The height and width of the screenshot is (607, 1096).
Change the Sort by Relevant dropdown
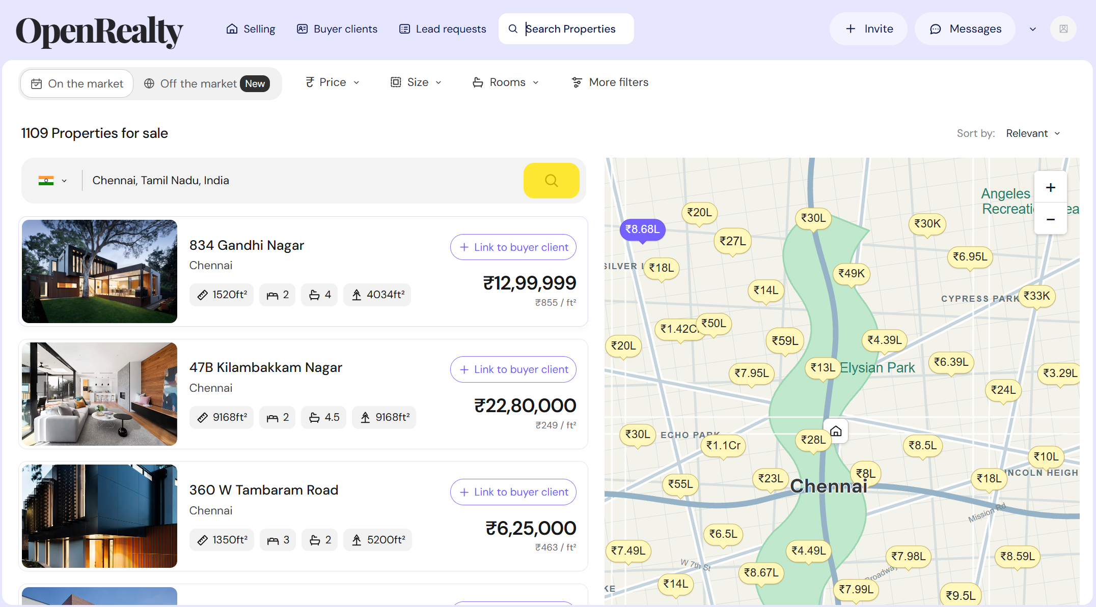point(1033,133)
